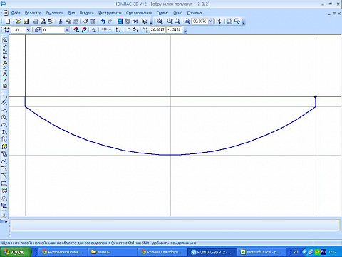Open a file with the folder icon

19,21
